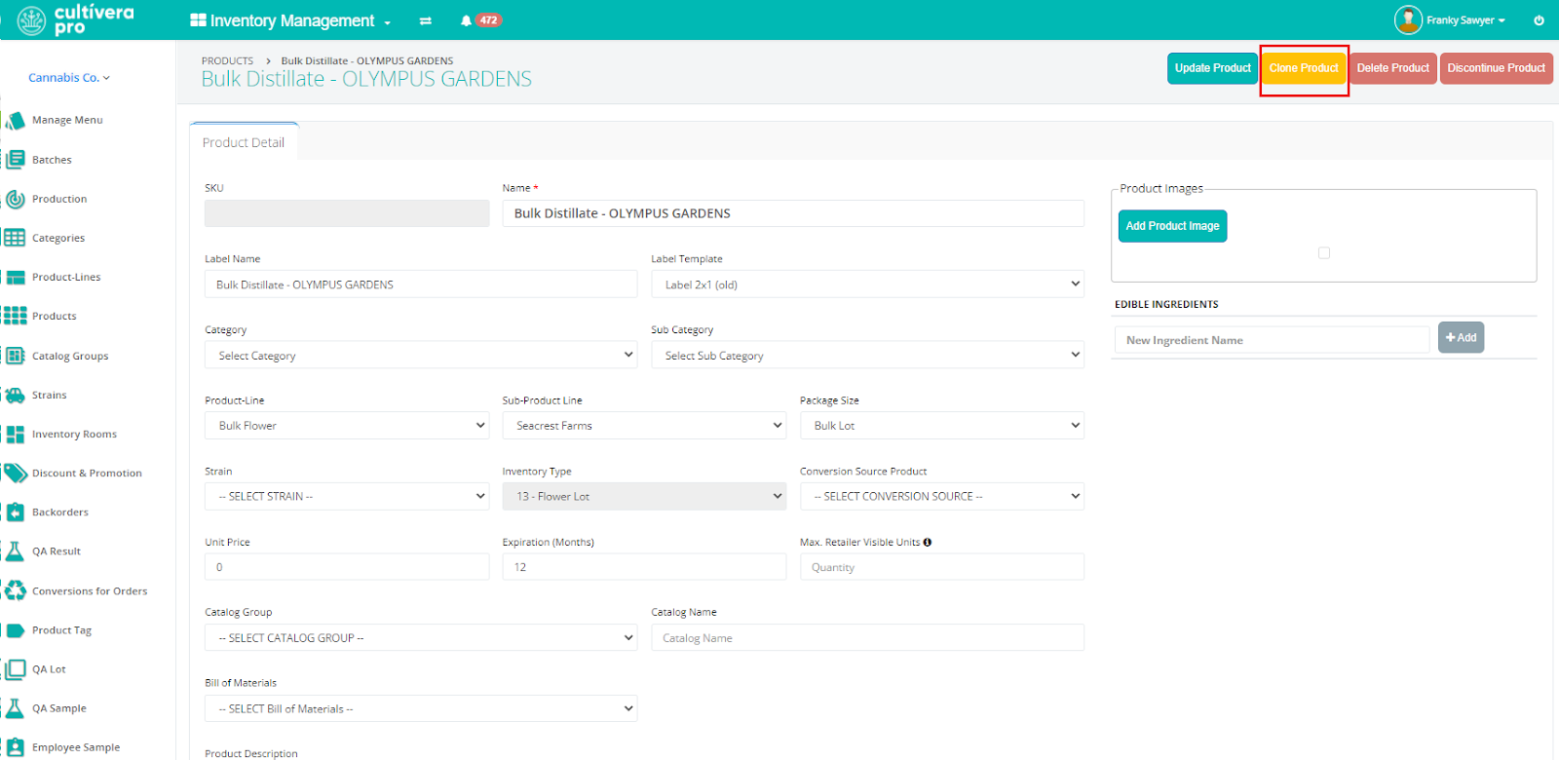Click the Delete Product button
This screenshot has height=760, width=1559.
pyautogui.click(x=1392, y=68)
